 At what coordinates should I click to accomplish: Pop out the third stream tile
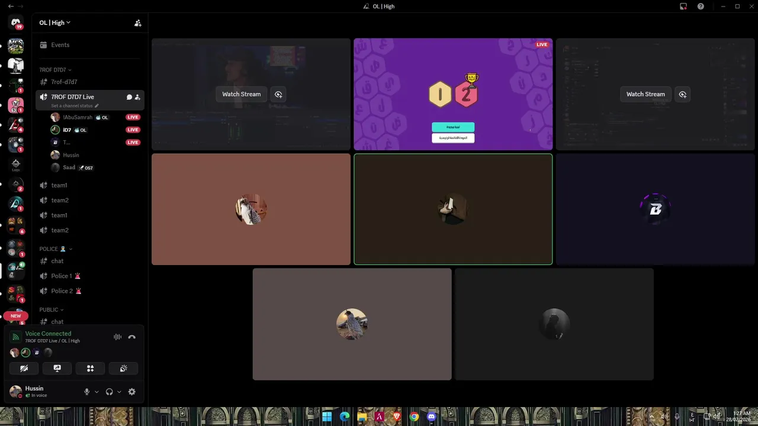pos(683,94)
